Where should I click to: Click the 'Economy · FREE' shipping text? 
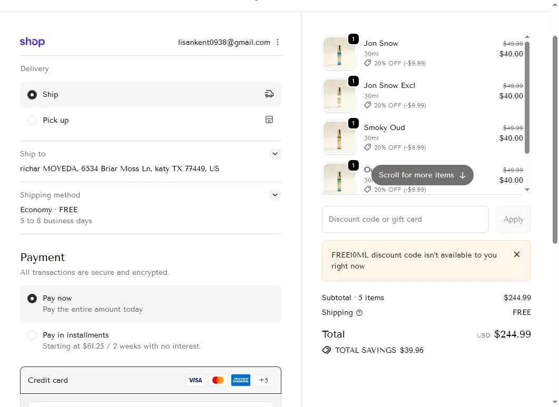point(49,210)
